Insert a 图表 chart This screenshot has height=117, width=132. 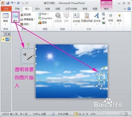point(42,22)
